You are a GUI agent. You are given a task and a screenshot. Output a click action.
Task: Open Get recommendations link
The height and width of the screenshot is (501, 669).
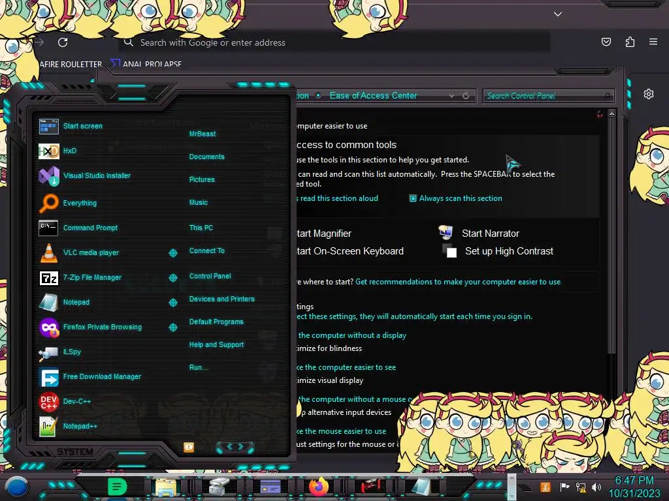pos(458,282)
